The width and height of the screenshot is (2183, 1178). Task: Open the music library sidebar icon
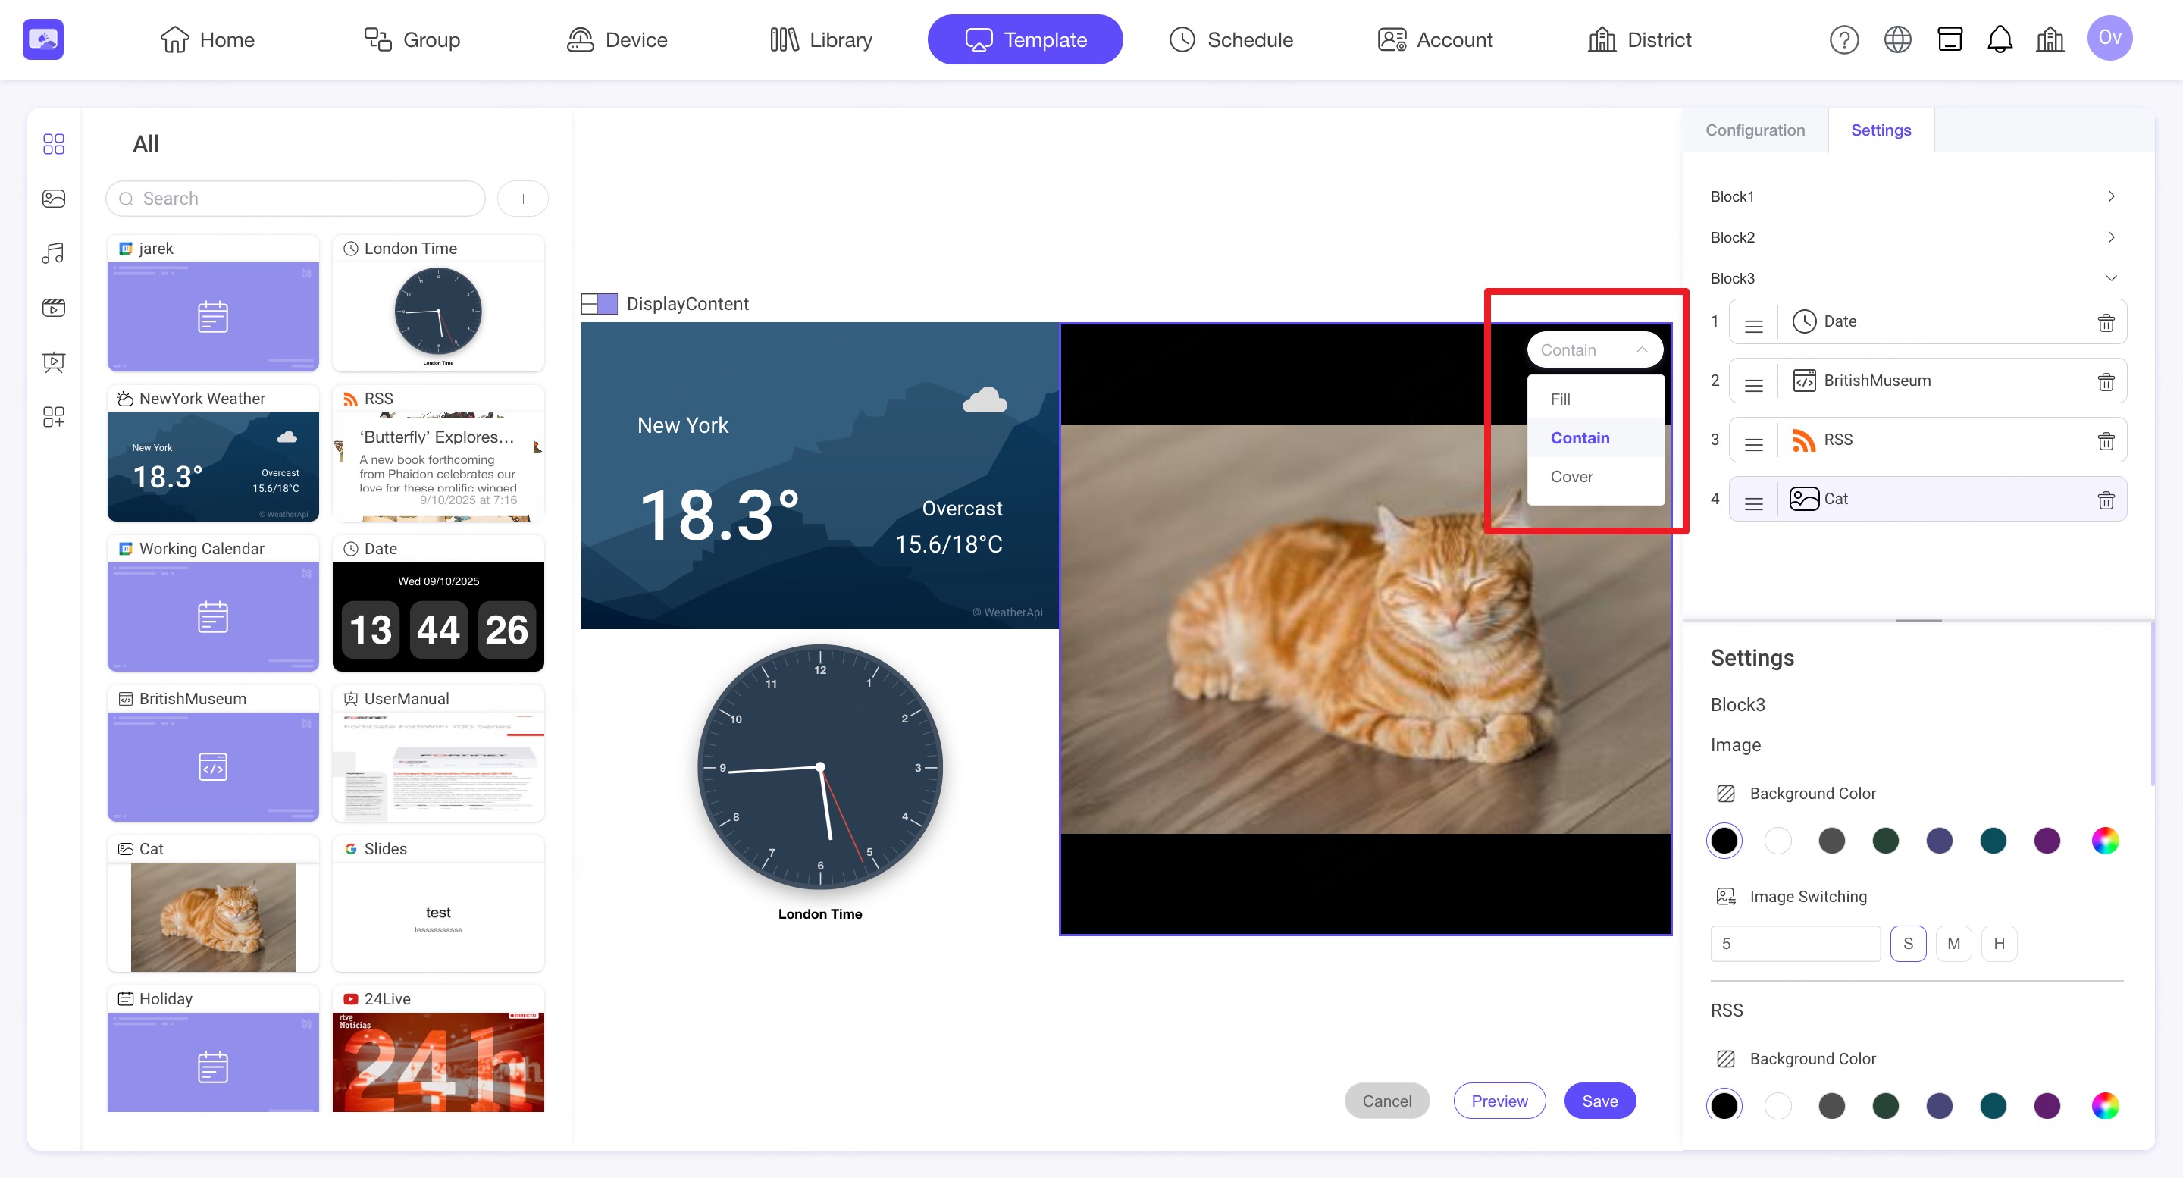pos(53,252)
